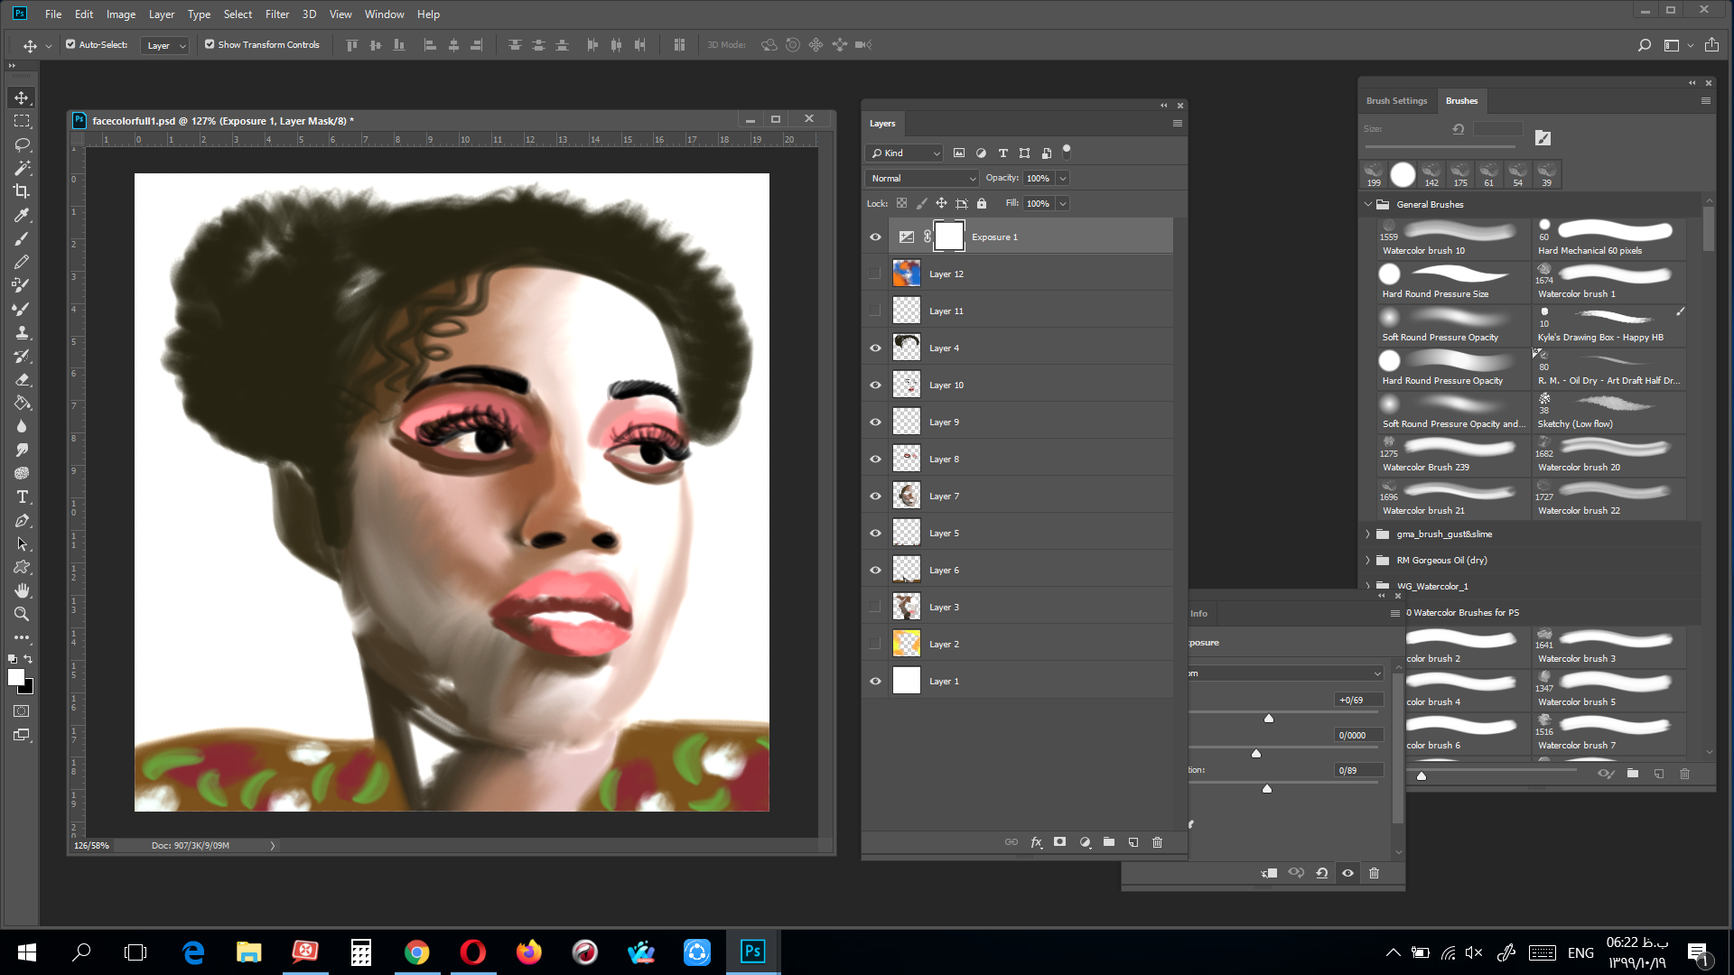Select the Lasso tool
Image resolution: width=1734 pixels, height=975 pixels.
[x=22, y=144]
